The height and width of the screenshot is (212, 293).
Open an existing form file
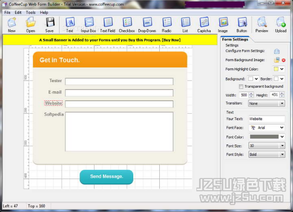[30, 25]
